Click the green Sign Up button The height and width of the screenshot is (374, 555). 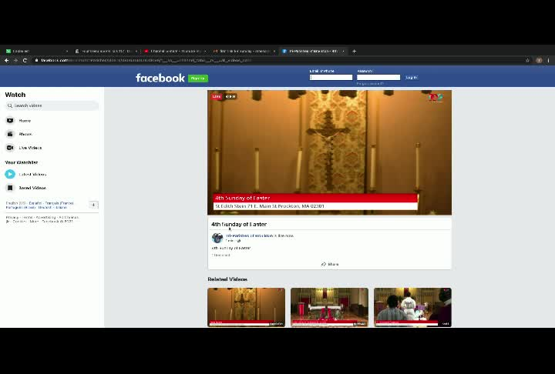pyautogui.click(x=198, y=78)
